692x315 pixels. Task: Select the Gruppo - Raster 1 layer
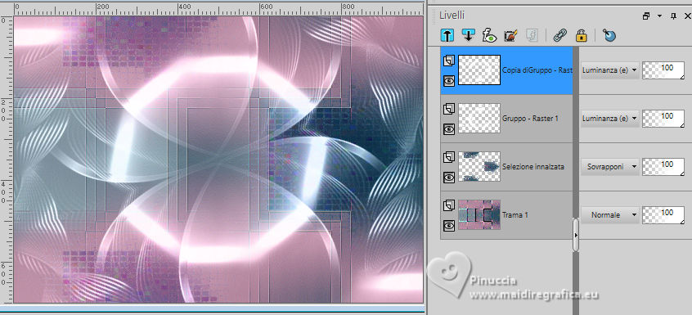coord(506,119)
